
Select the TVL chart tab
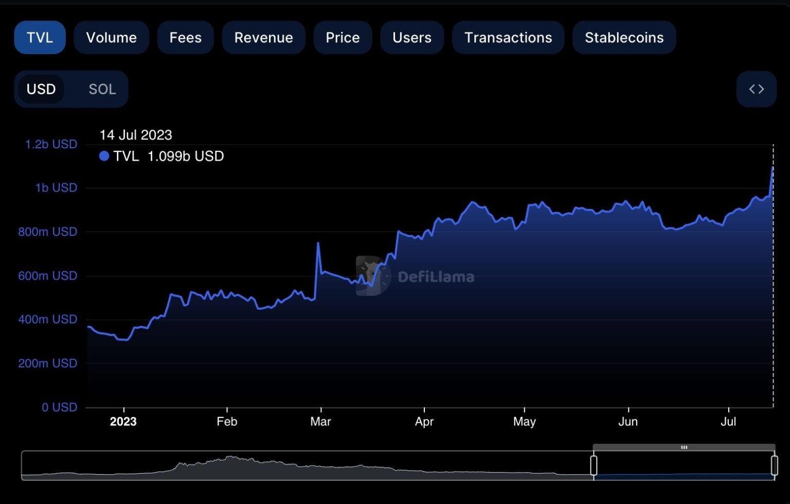(x=40, y=38)
